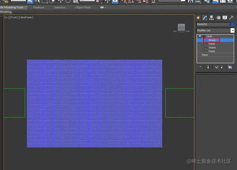Open the Modifier List dropdown arrow
The image size is (237, 170).
point(233,31)
